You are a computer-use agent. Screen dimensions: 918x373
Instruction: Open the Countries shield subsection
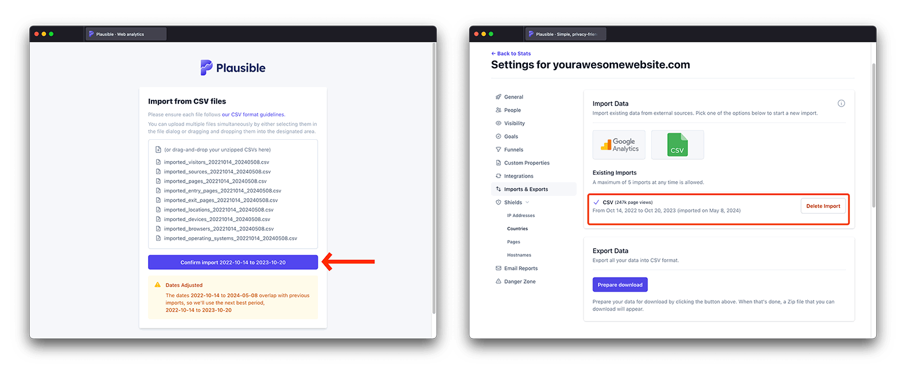click(x=517, y=228)
